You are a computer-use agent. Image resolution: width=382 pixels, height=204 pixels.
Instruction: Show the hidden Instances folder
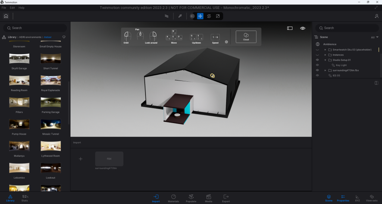317,55
